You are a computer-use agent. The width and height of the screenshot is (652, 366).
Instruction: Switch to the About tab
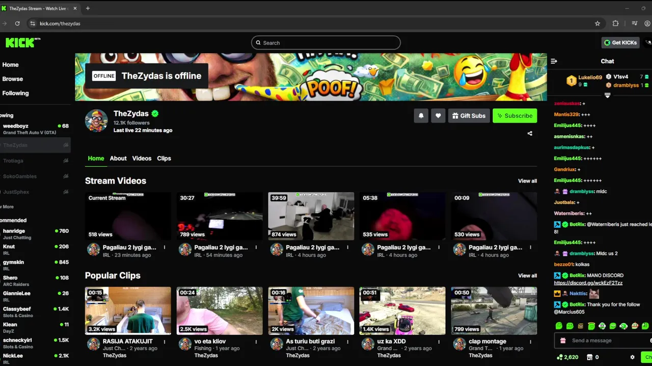[x=118, y=159]
